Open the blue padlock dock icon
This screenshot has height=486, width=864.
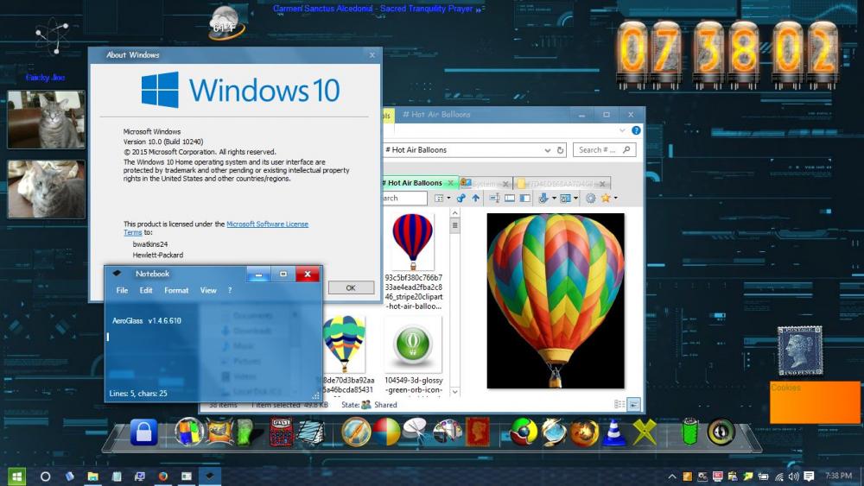pos(143,432)
